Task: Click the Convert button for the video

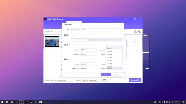Action: tap(135, 41)
